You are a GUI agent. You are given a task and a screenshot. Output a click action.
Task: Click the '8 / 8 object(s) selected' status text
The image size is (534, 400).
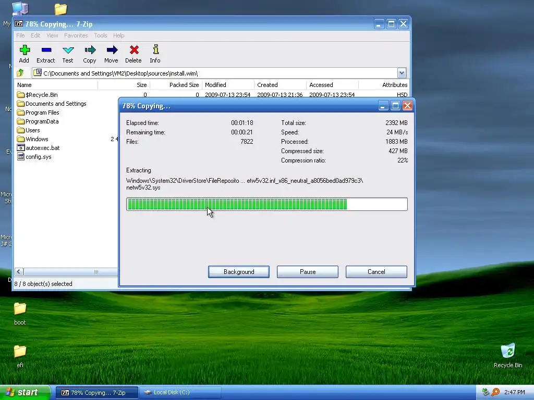click(x=43, y=284)
